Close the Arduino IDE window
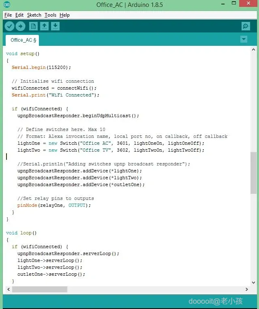The image size is (259, 309). (248, 3)
